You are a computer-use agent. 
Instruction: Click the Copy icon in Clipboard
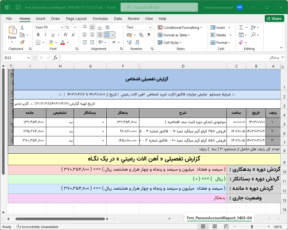[x=22, y=35]
